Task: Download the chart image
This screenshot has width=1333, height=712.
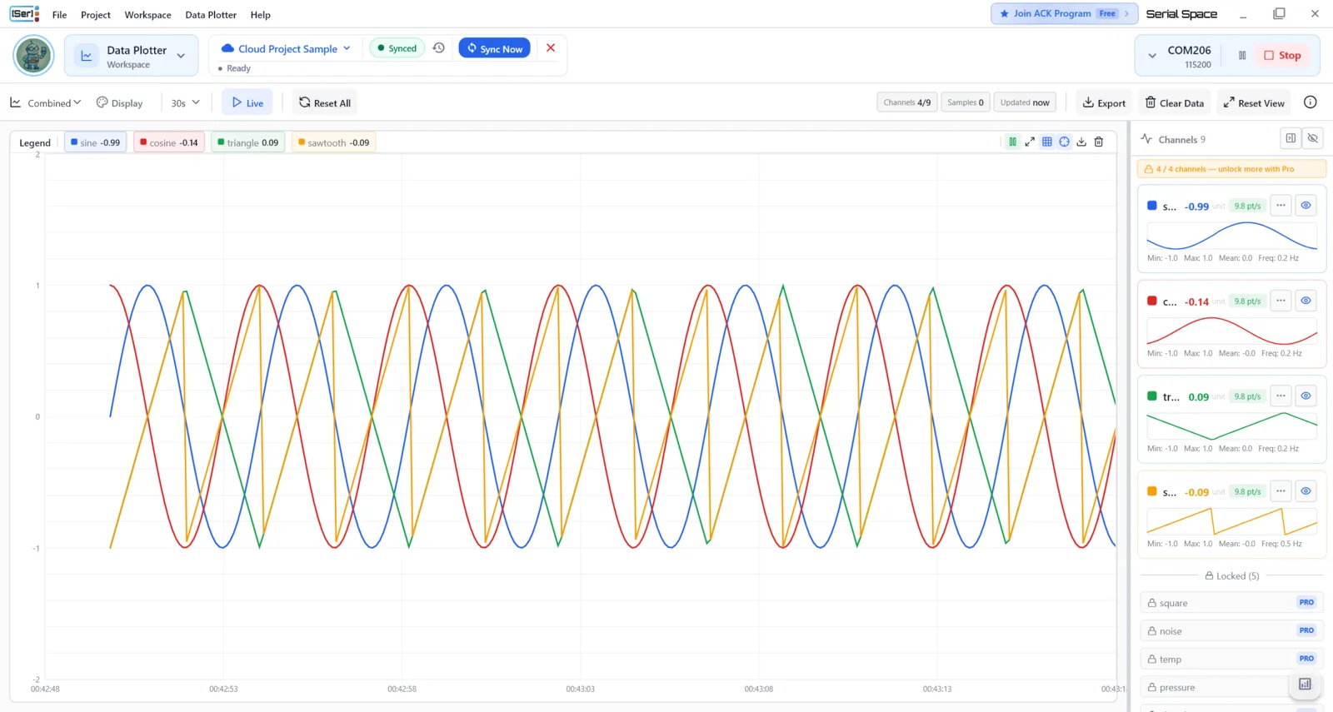Action: (x=1081, y=142)
